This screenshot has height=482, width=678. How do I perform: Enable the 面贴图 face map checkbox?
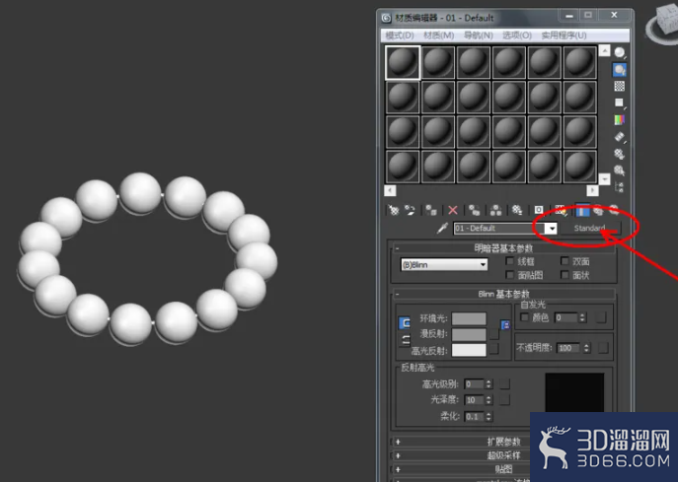(510, 275)
